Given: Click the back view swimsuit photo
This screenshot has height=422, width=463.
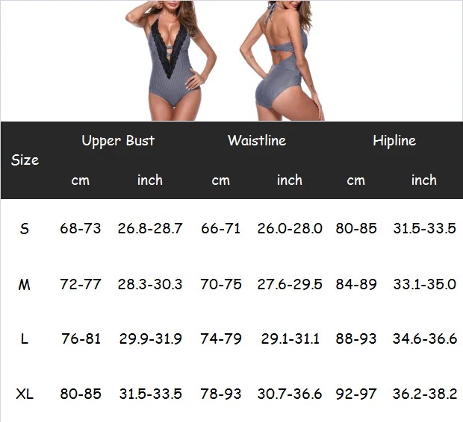Looking at the screenshot, I should point(282,60).
